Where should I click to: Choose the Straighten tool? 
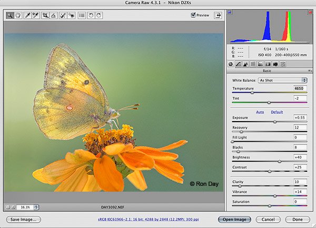point(54,16)
